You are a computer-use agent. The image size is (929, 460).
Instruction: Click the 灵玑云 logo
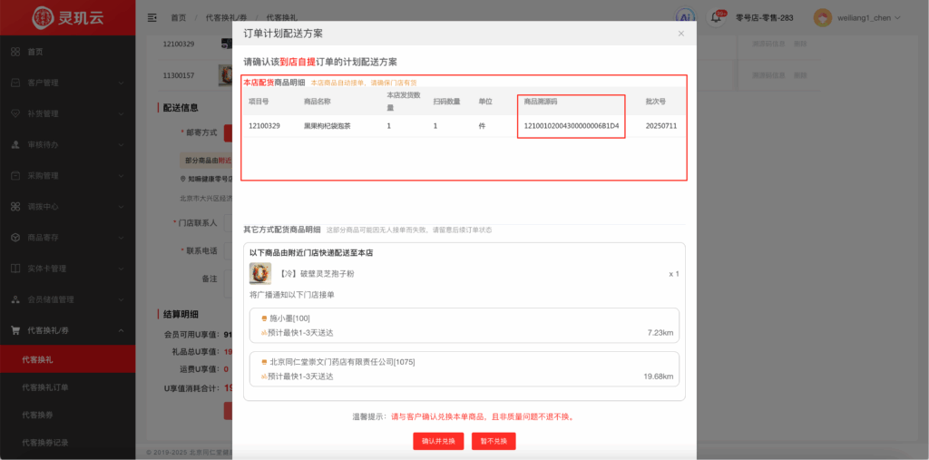point(66,17)
